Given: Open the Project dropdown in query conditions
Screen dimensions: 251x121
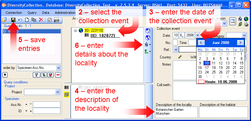Looking at the screenshot, I should 58,92.
